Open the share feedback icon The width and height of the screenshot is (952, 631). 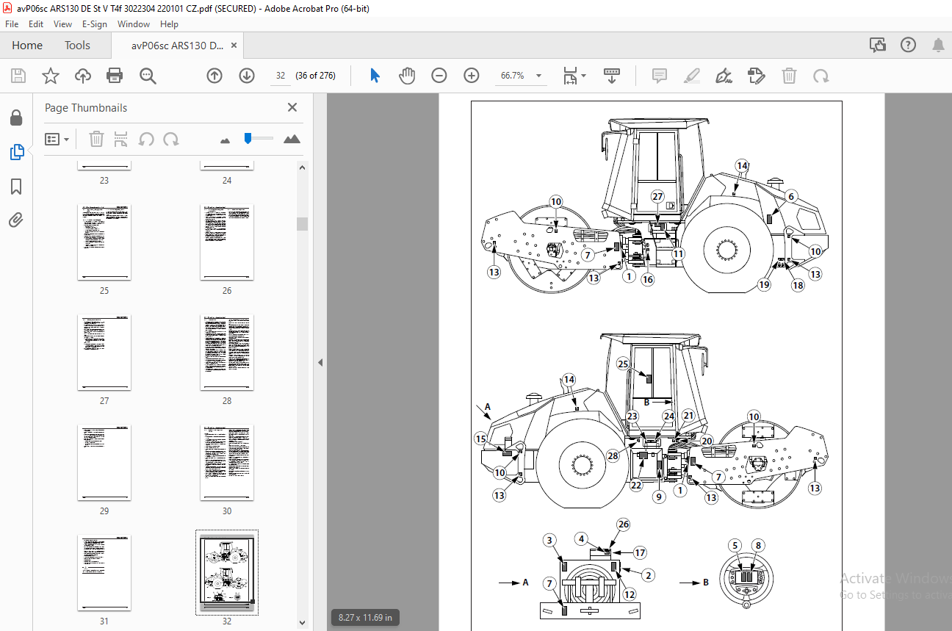[878, 46]
